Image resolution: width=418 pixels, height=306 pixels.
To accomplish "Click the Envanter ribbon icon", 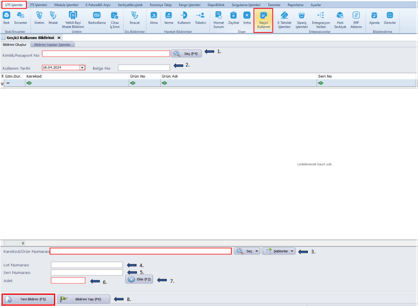I will tap(20, 18).
